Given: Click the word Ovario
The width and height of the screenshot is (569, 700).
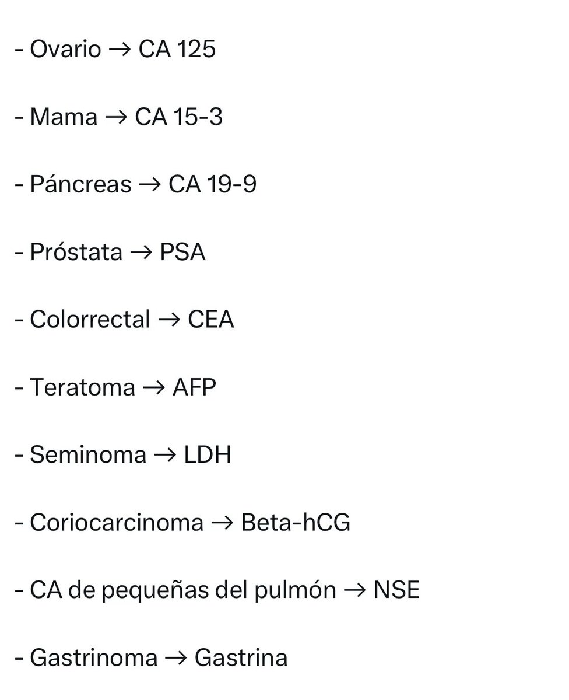Looking at the screenshot, I should coord(65,50).
